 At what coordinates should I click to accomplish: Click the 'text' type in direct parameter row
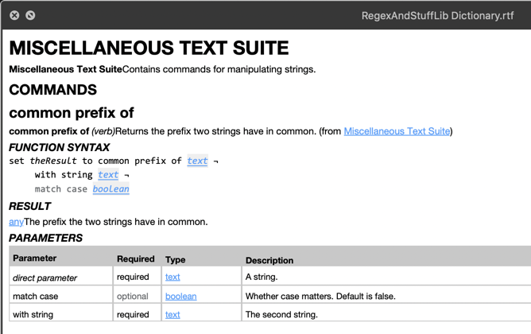(x=172, y=277)
